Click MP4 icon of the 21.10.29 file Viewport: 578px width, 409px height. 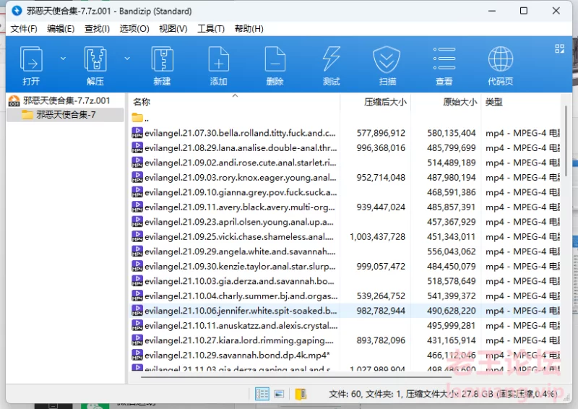coord(137,355)
